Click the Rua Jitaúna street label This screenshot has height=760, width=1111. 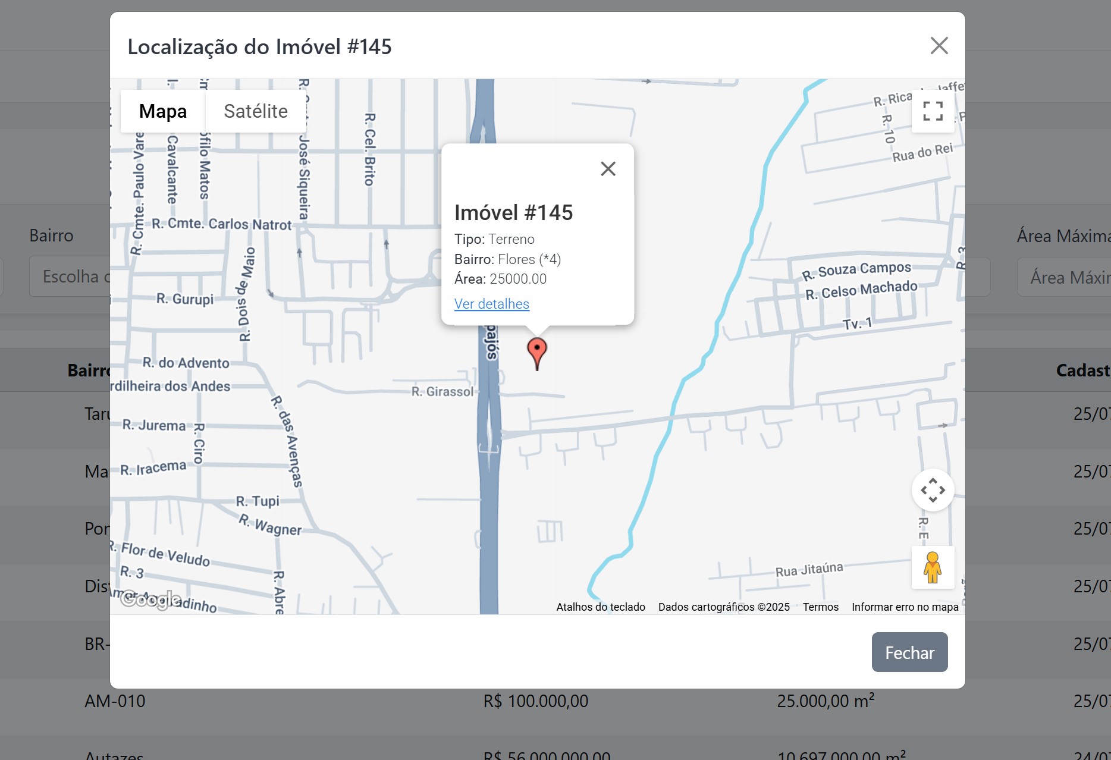(x=809, y=570)
